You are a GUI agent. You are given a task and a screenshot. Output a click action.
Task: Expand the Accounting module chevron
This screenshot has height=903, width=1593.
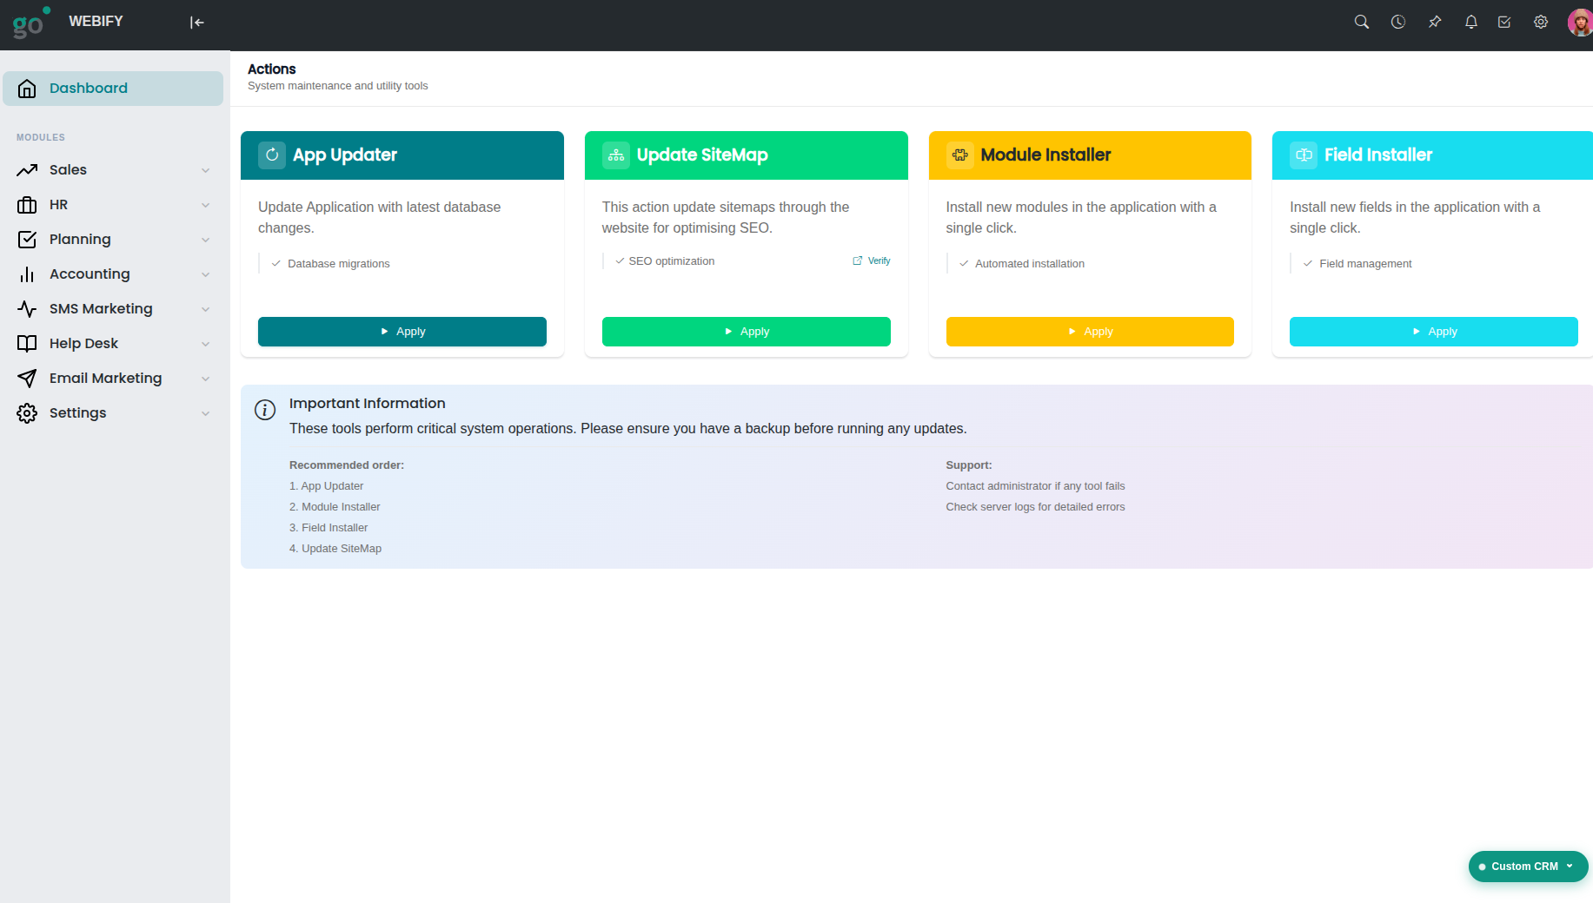[206, 274]
